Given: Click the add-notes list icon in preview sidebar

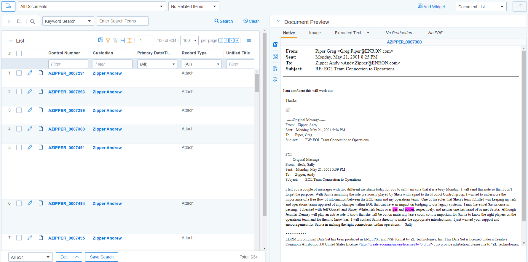Looking at the screenshot, I should click(x=275, y=69).
